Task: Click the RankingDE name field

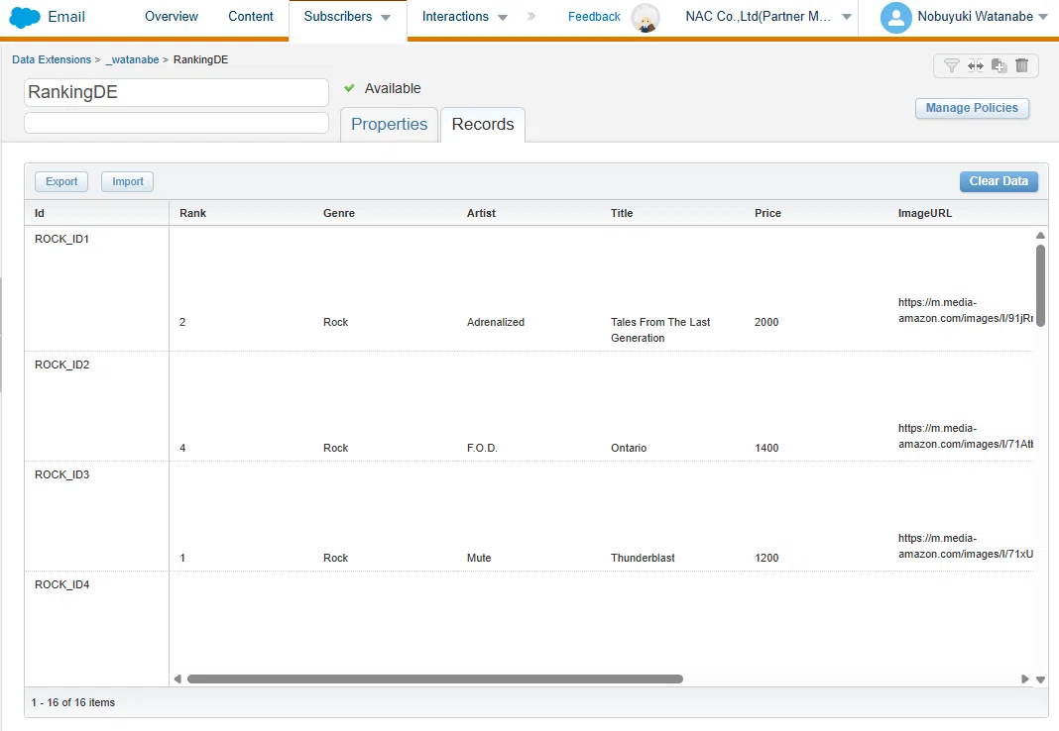Action: coord(176,92)
